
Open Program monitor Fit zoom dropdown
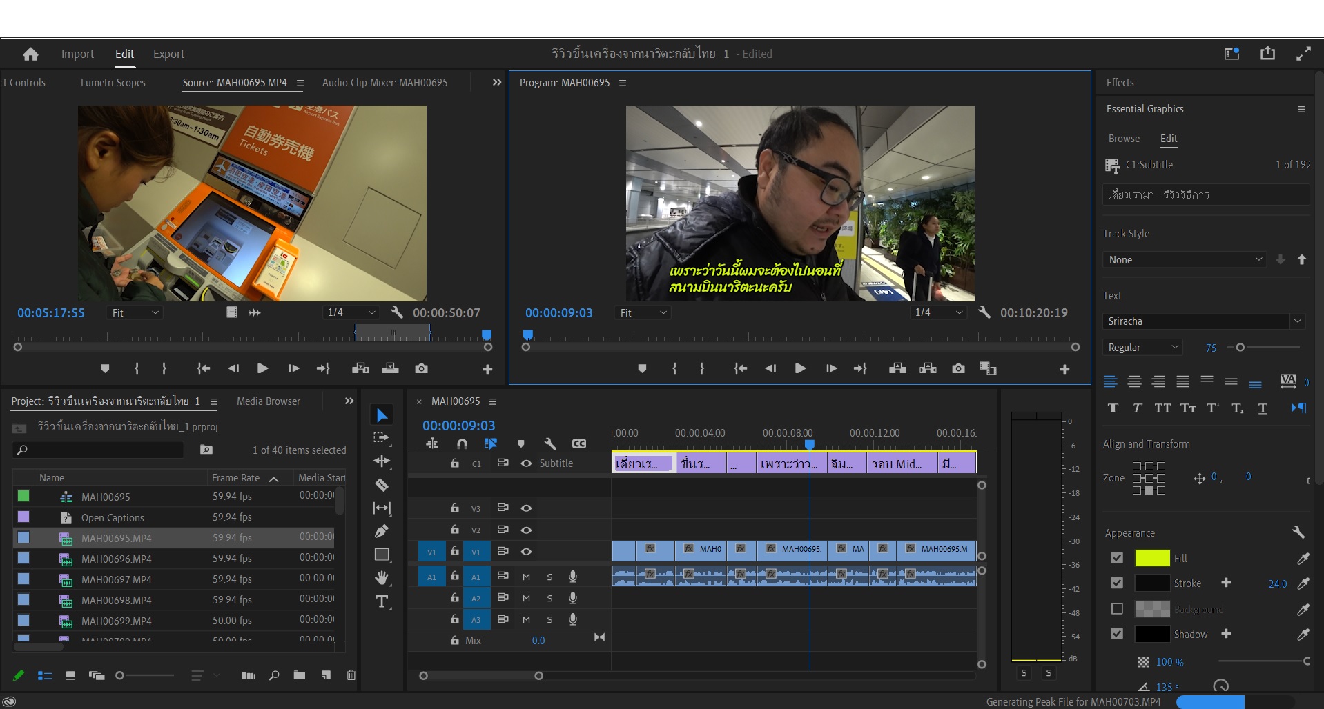point(643,312)
